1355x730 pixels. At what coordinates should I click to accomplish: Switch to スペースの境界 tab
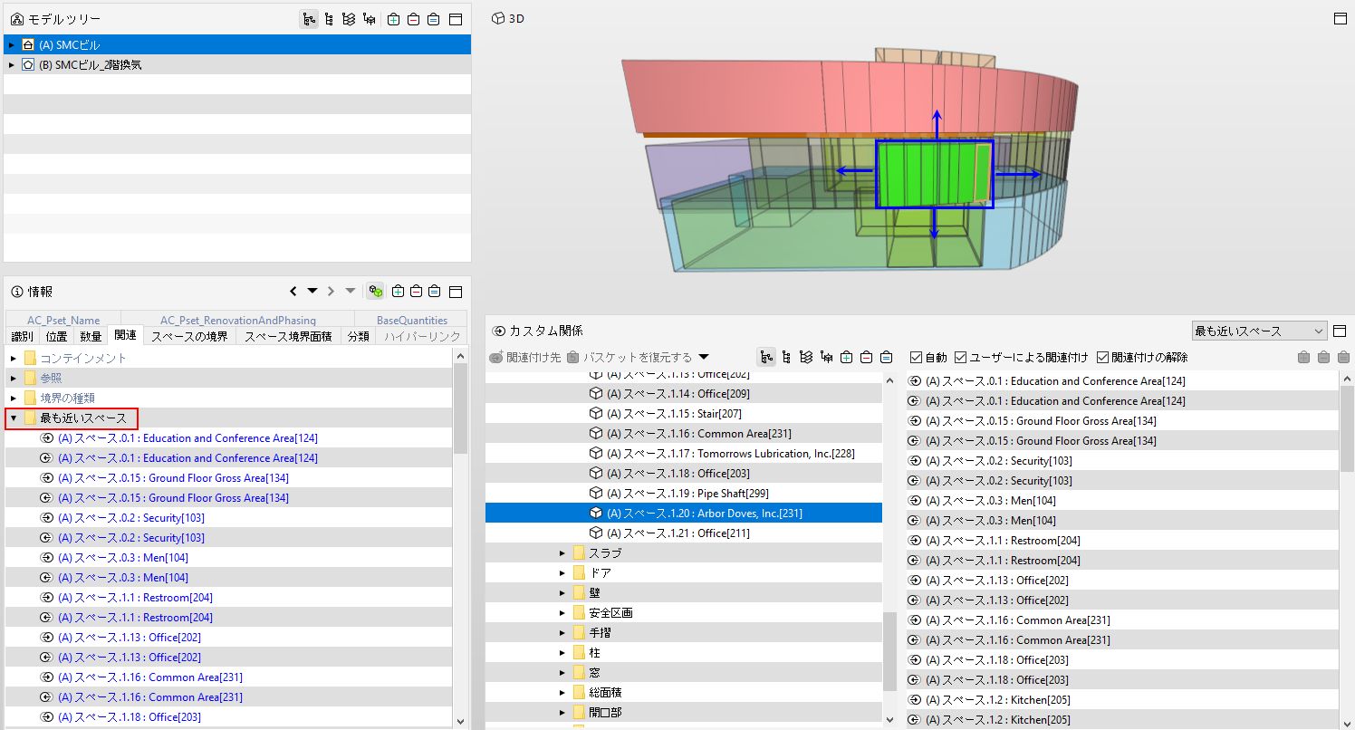[189, 336]
